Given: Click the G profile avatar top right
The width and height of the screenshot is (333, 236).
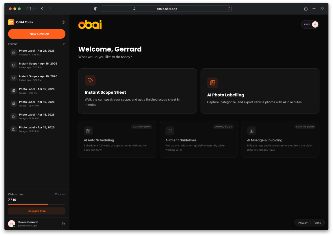Looking at the screenshot, I should point(315,24).
